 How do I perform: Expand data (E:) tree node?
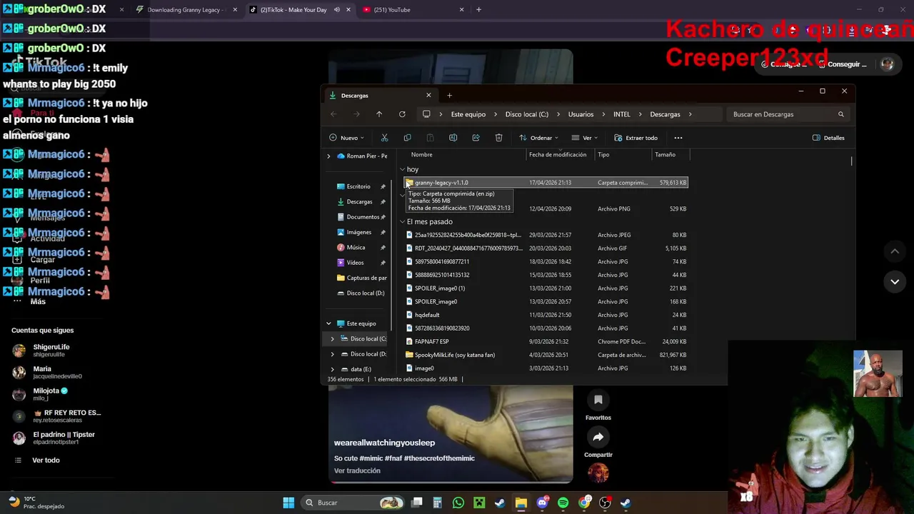tap(332, 369)
